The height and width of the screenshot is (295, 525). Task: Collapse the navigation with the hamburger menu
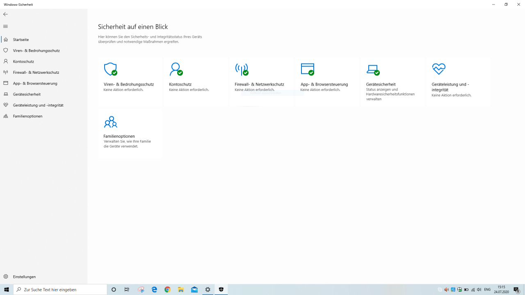5,26
